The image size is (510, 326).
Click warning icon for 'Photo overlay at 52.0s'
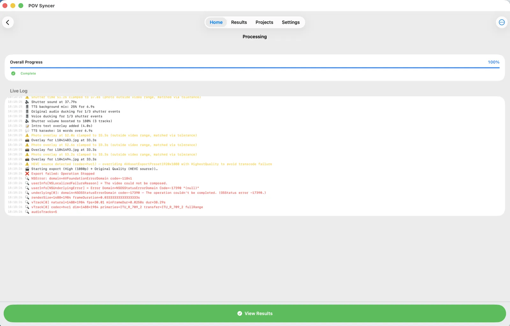pyautogui.click(x=27, y=135)
